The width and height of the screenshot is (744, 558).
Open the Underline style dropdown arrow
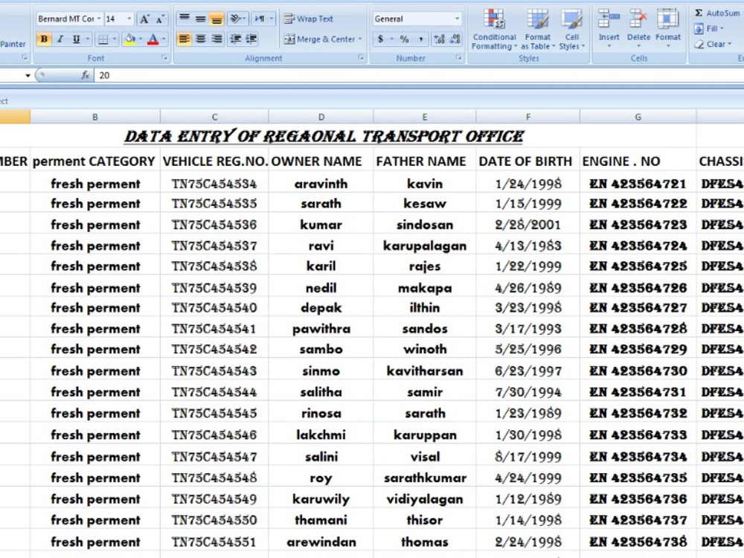88,39
